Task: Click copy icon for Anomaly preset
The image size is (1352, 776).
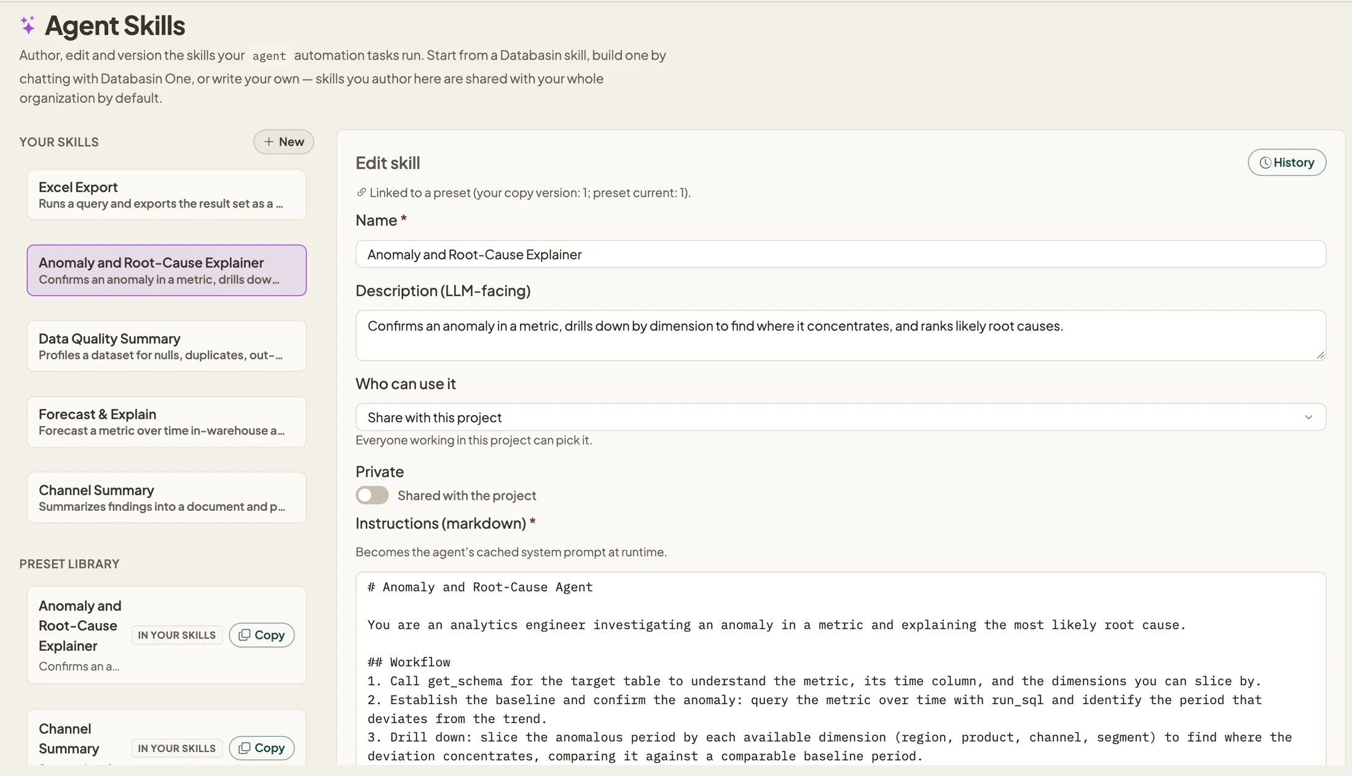Action: (244, 635)
